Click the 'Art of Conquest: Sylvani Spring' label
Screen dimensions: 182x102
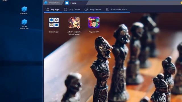tap(74, 33)
